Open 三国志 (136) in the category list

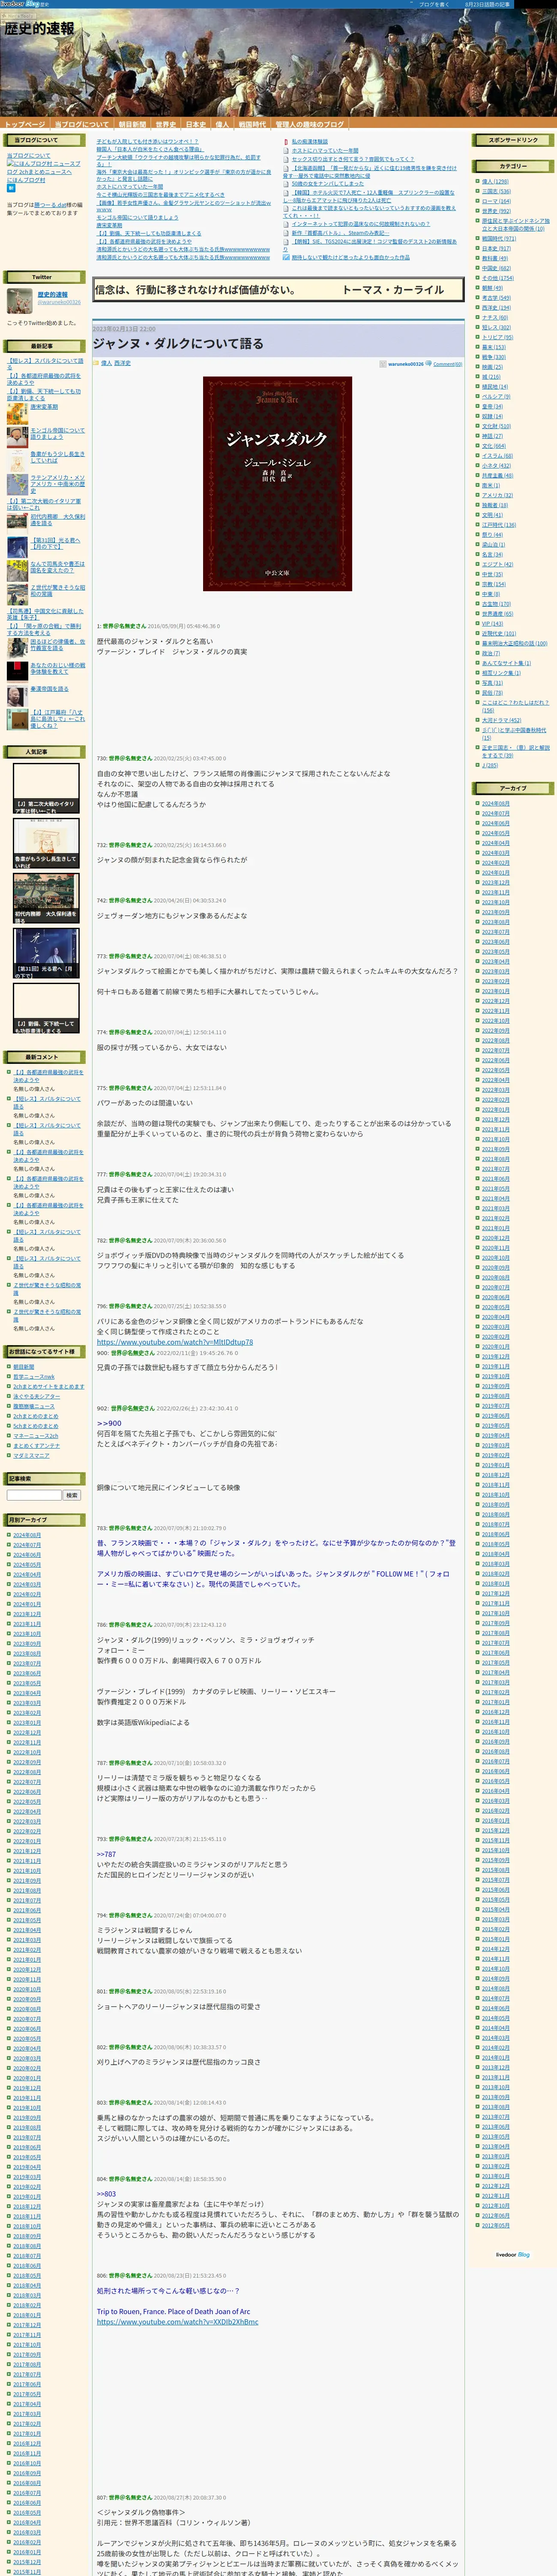[496, 192]
